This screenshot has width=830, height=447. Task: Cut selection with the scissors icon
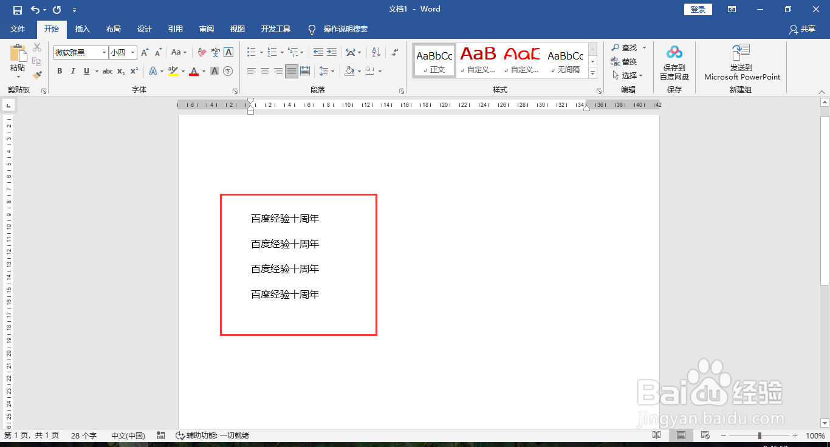pos(37,47)
